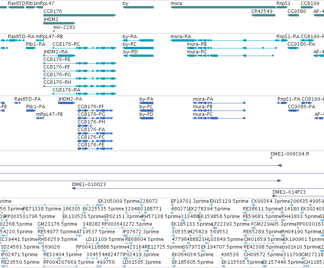Select the mir-2283 gene marker
The width and height of the screenshot is (324, 268).
pos(54,31)
